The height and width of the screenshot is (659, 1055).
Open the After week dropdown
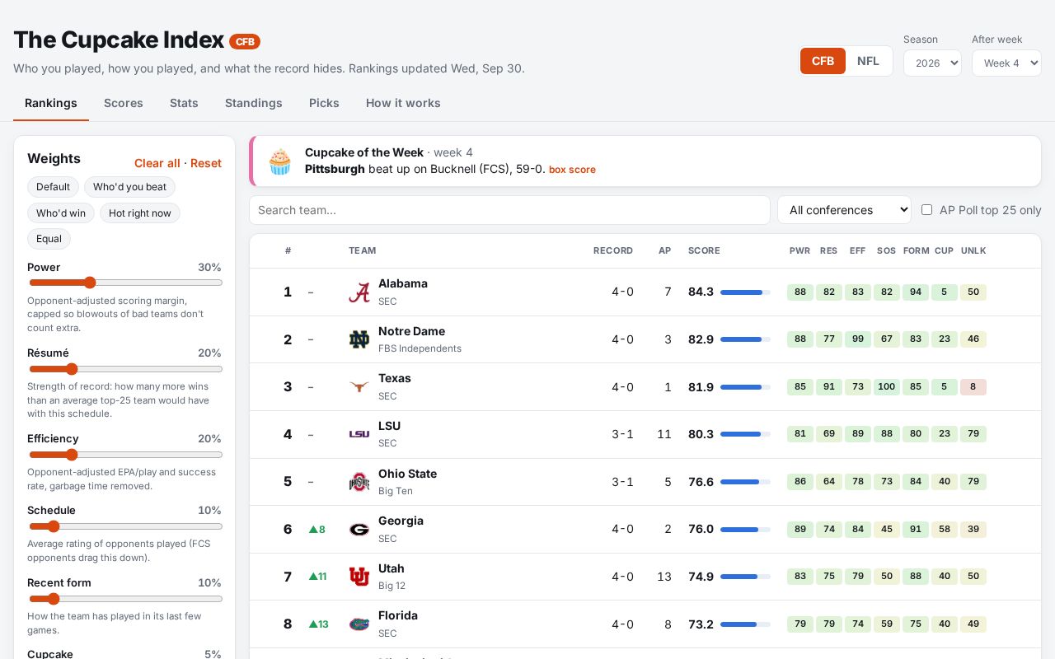click(x=1006, y=63)
